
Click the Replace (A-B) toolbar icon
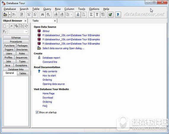click(49, 15)
